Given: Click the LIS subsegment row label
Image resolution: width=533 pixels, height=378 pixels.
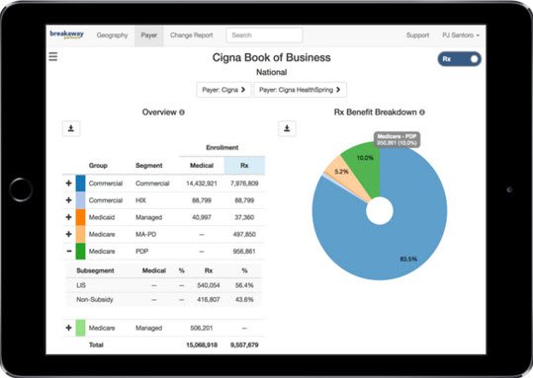Looking at the screenshot, I should [x=81, y=285].
